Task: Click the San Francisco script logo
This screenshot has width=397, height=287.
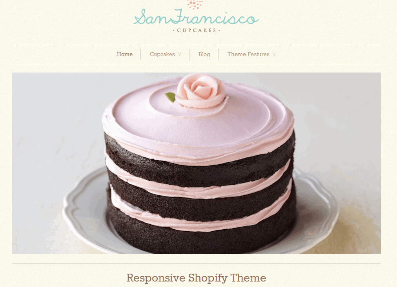Action: tap(196, 17)
